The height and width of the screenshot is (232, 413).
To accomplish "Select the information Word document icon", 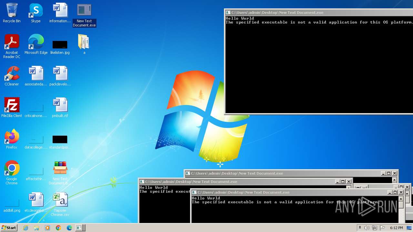I will pos(60,13).
